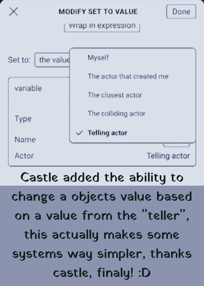Open the Actor dropdown showing Telling actor
Viewport: 204px width, 286px height.
click(168, 156)
